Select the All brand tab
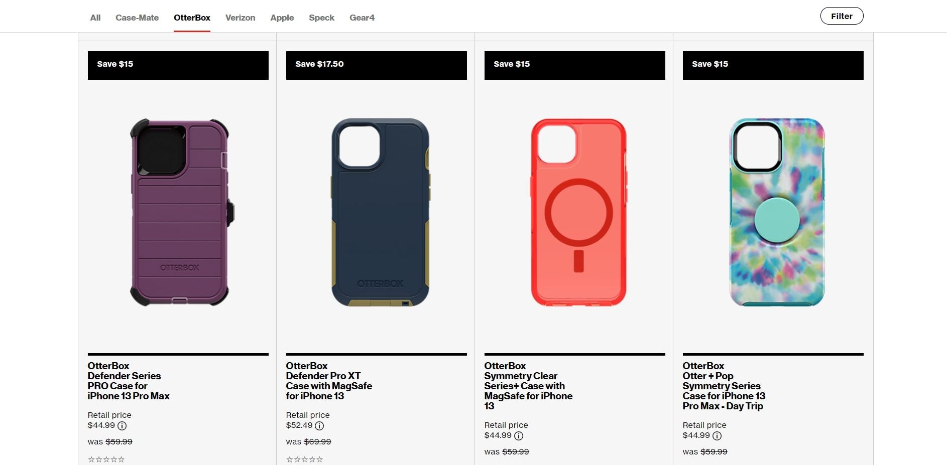 coord(95,18)
